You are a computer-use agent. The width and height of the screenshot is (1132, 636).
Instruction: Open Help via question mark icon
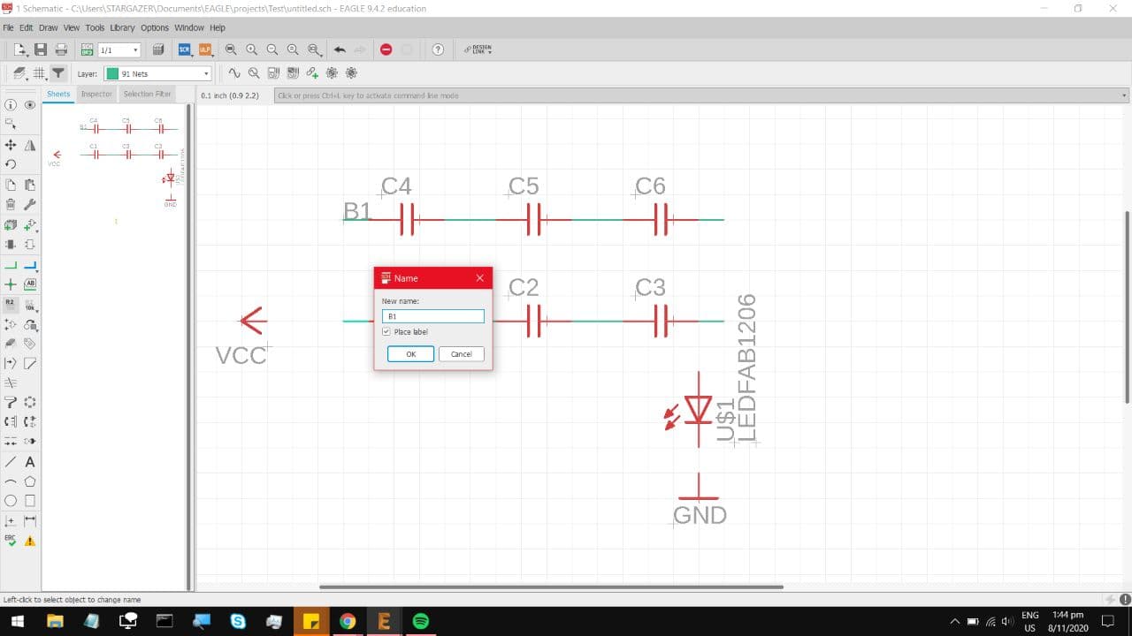[x=438, y=49]
